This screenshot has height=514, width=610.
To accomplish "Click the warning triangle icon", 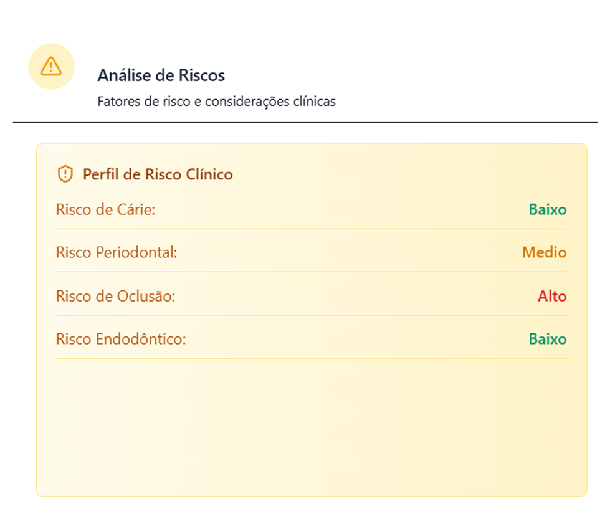I will [x=51, y=66].
